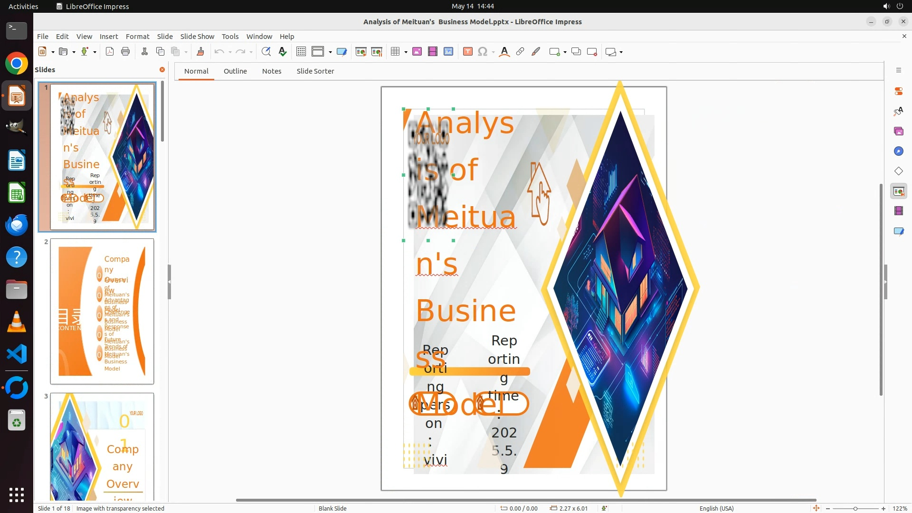
Task: Click Start from First Slide icon
Action: [x=361, y=52]
